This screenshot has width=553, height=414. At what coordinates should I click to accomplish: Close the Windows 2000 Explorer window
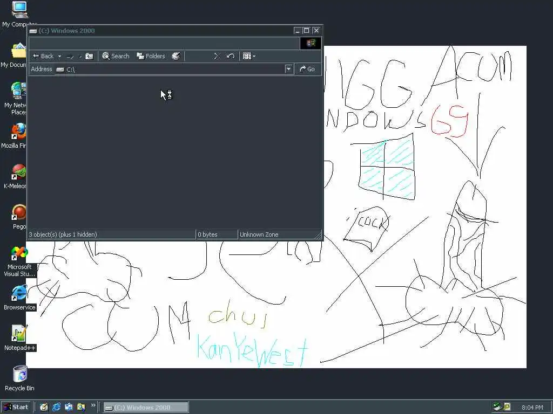pyautogui.click(x=316, y=31)
